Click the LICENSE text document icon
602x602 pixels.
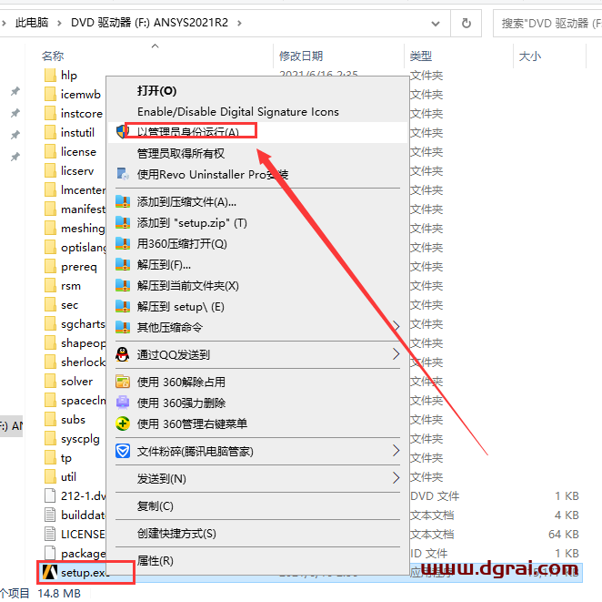point(50,534)
